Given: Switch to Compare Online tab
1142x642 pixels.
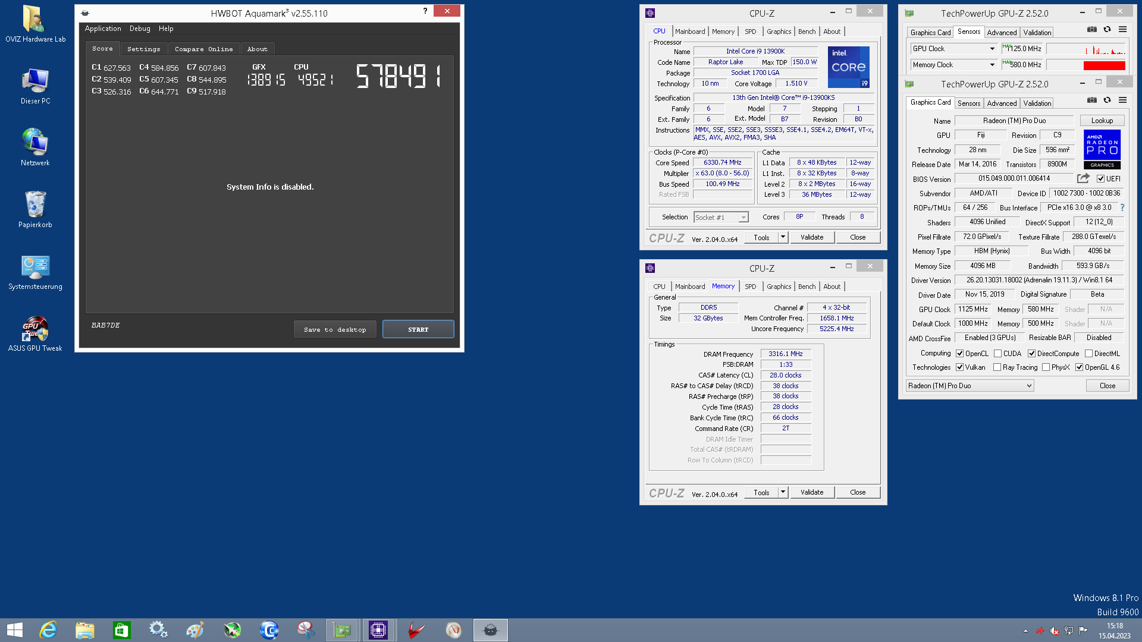Looking at the screenshot, I should click(204, 49).
